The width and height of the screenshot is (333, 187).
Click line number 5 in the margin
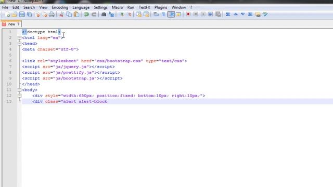[x=10, y=55]
